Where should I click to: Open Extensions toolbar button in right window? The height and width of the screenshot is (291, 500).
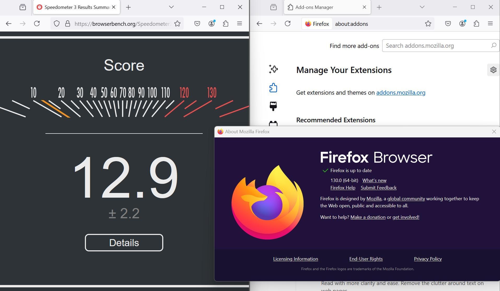point(476,24)
